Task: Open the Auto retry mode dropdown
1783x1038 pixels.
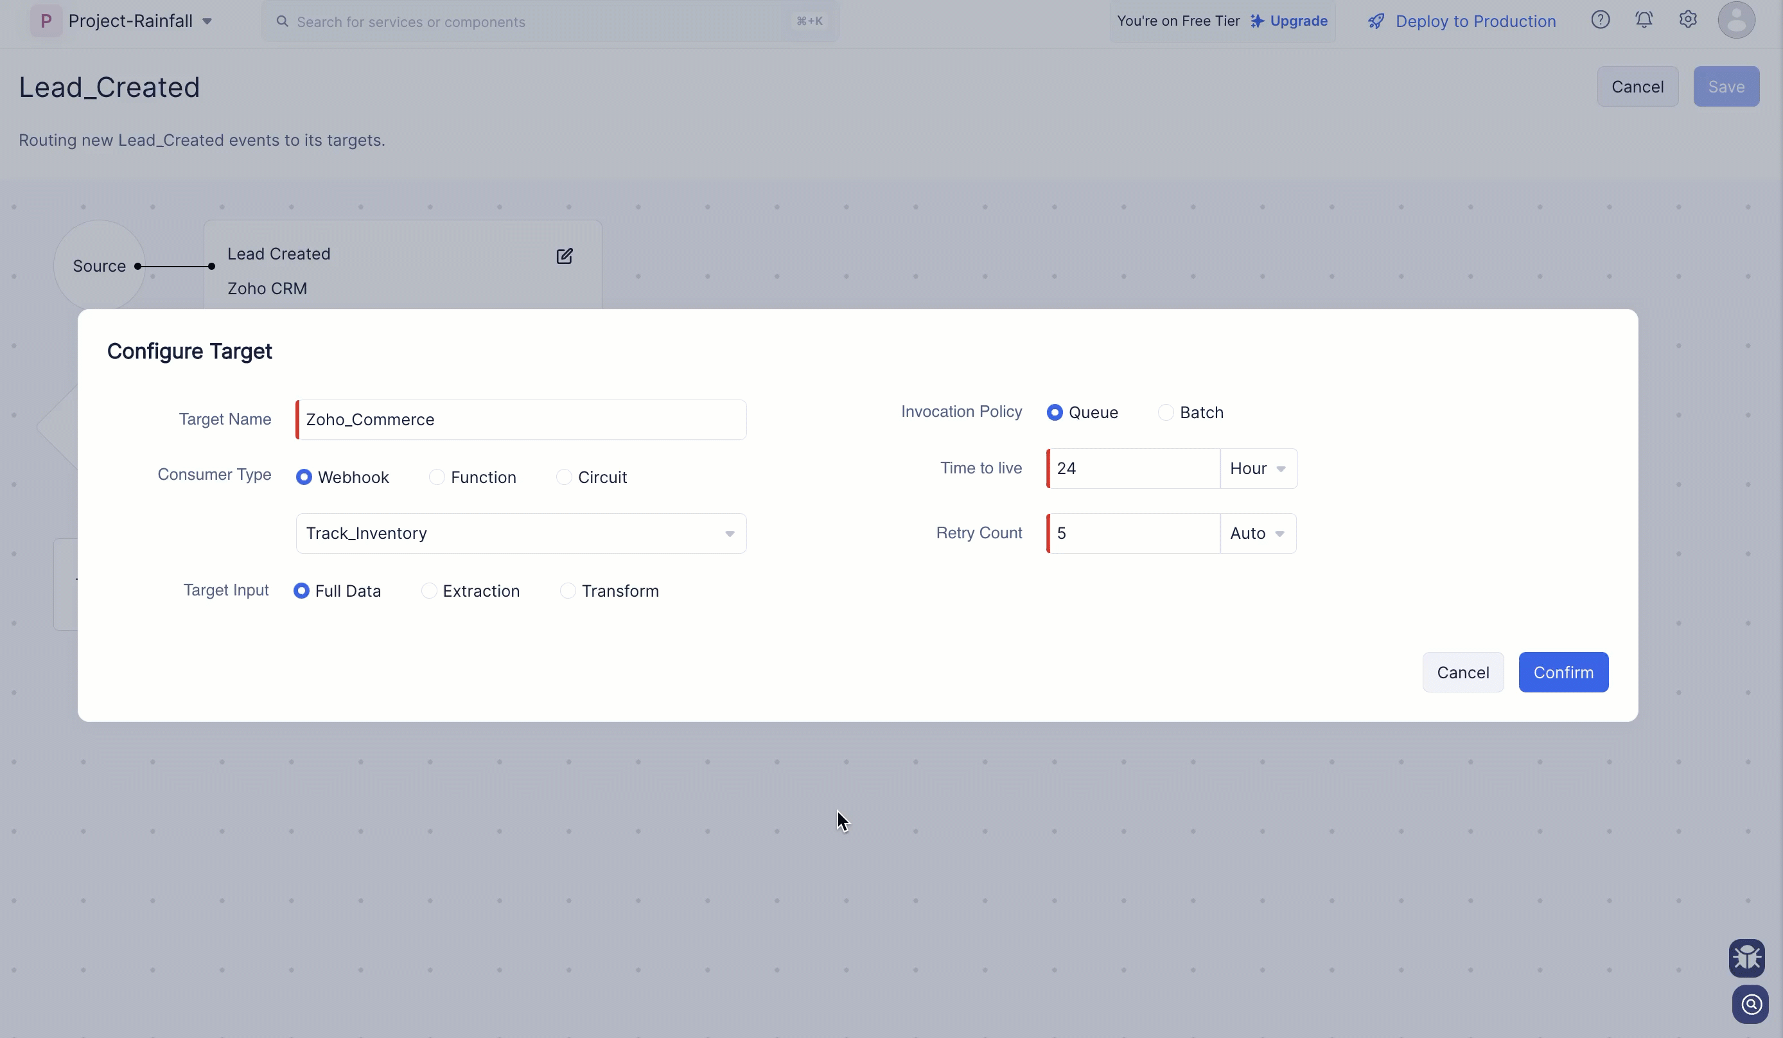Action: 1258,534
